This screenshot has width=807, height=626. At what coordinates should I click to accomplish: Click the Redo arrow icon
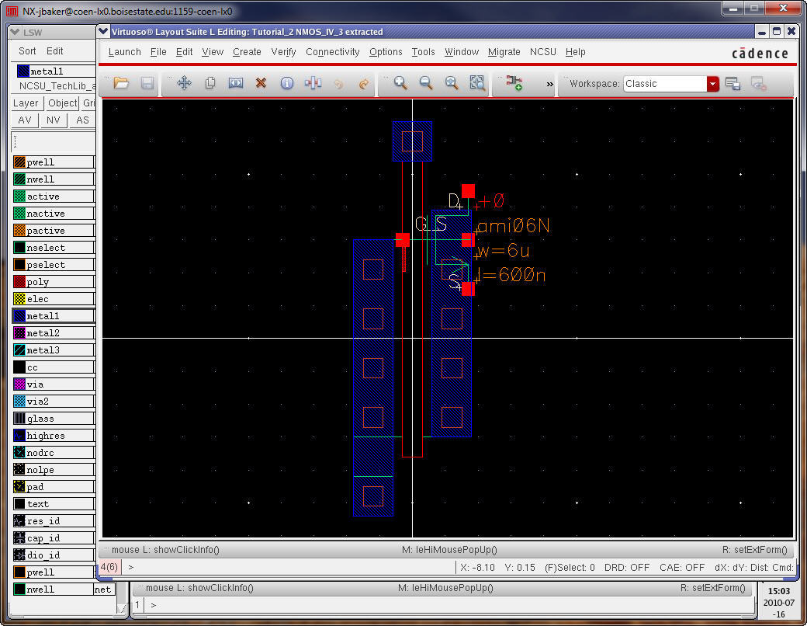pyautogui.click(x=363, y=83)
